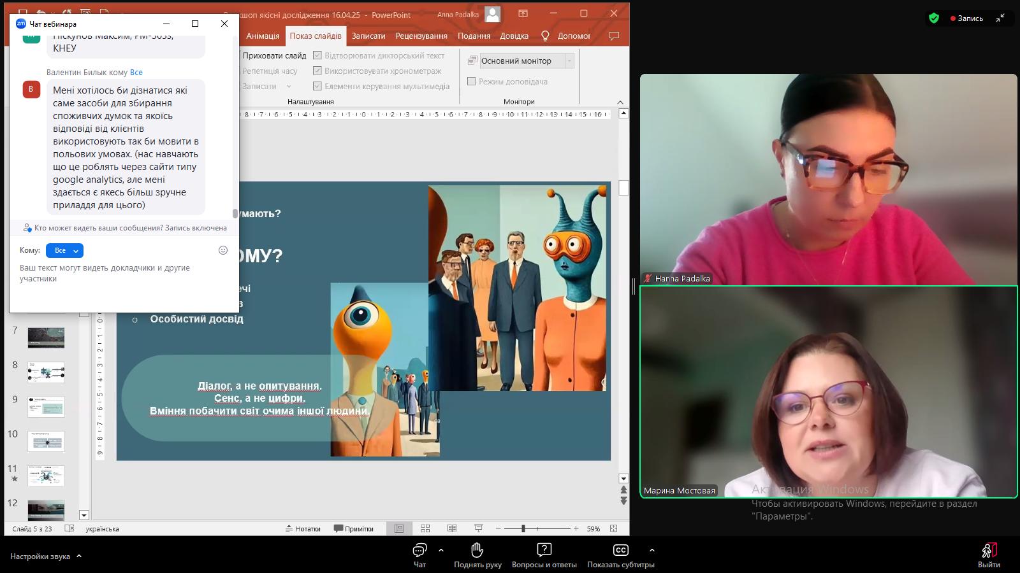Click slide editor scroll down arrow
This screenshot has height=573, width=1020.
623,478
